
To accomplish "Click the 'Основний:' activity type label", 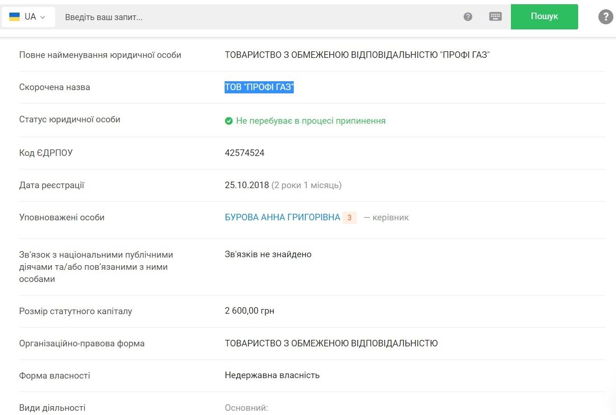I will pyautogui.click(x=246, y=408).
